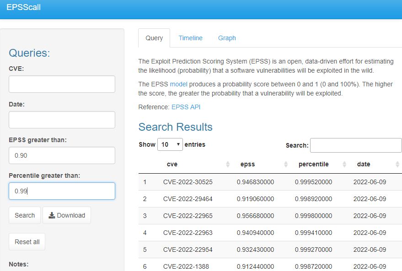402x271 pixels.
Task: Switch to the Timeline tab
Action: coord(191,38)
